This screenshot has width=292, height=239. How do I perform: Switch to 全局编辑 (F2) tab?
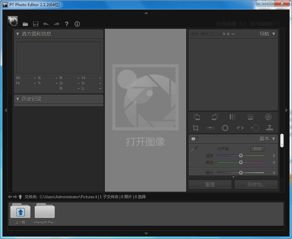(x=231, y=24)
